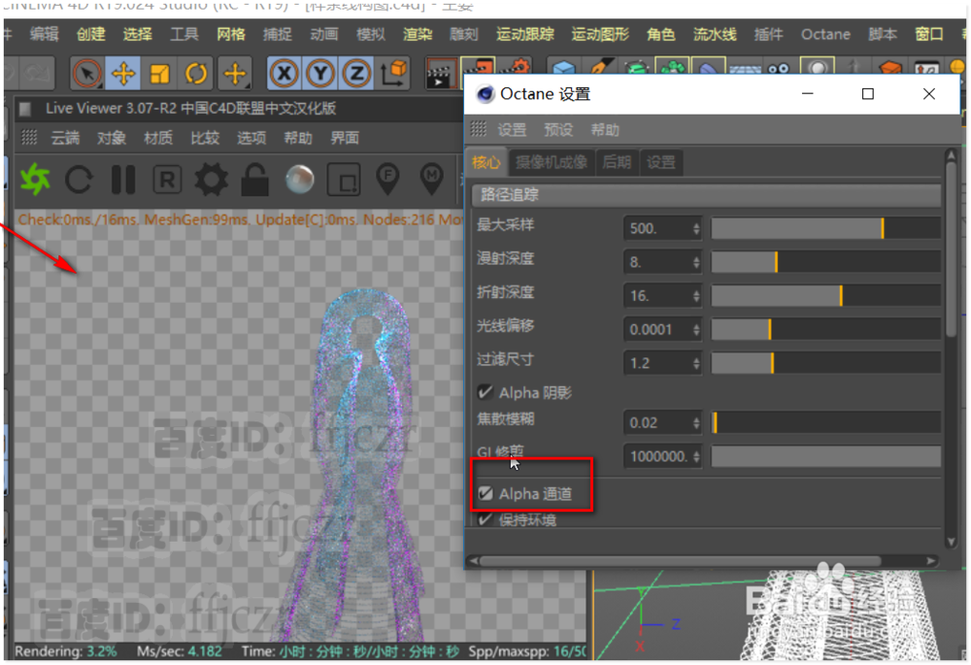
Task: Toggle the Alpha 通道 checkbox
Action: 485,493
